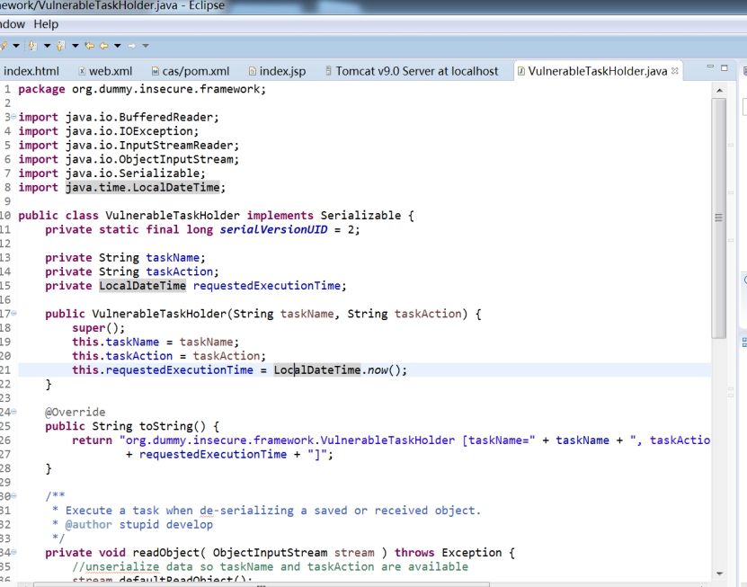The image size is (747, 587).
Task: Click 'LocalDateTime' type on line 15
Action: (x=142, y=286)
